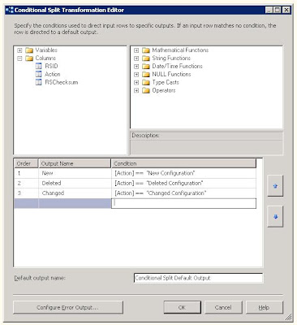Move condition down with blue down arrow
This screenshot has width=297, height=325.
275,217
